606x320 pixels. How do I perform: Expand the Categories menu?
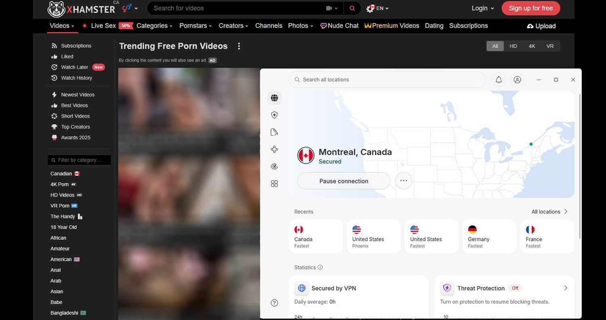coord(154,25)
